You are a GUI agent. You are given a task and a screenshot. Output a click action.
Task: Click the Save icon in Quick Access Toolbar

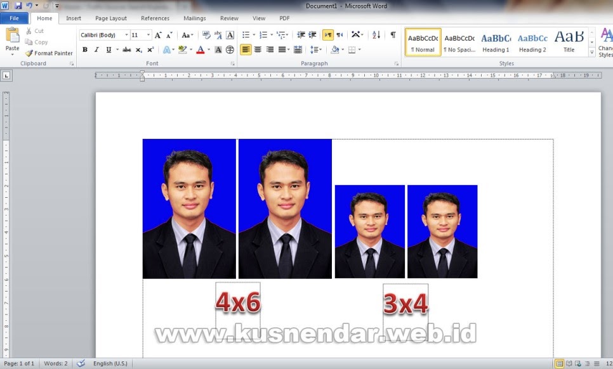(18, 6)
